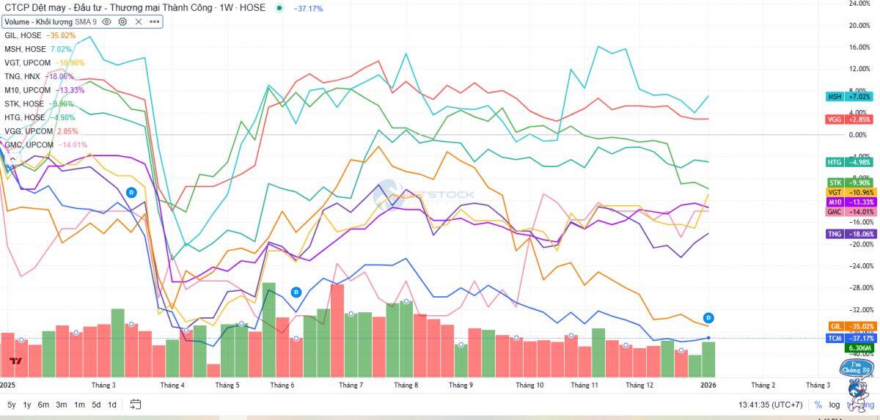This screenshot has height=420, width=880.
Task: Open the go-to-date calendar icon
Action: [x=136, y=404]
